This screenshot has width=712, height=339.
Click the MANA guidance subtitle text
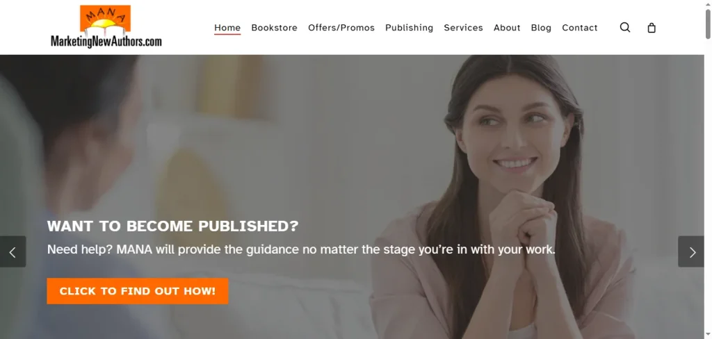(x=301, y=249)
